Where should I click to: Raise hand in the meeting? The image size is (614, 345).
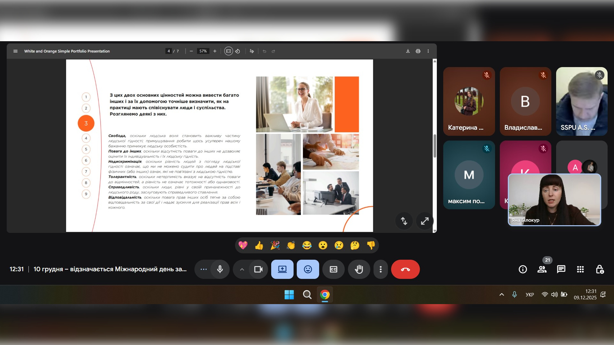point(359,269)
